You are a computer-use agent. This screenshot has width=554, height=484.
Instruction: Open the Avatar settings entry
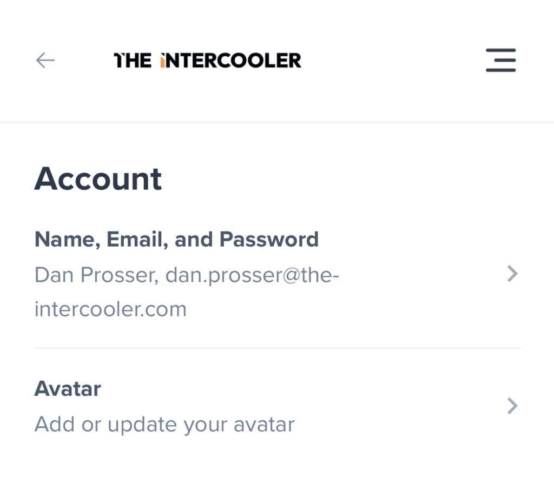[68, 388]
